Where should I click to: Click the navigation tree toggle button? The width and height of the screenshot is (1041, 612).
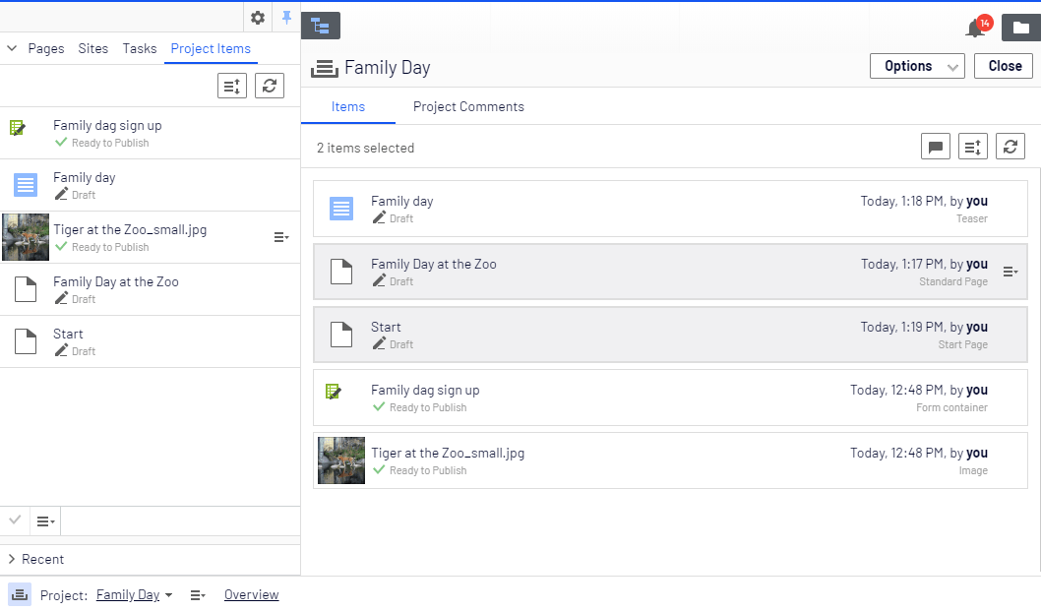tap(320, 26)
